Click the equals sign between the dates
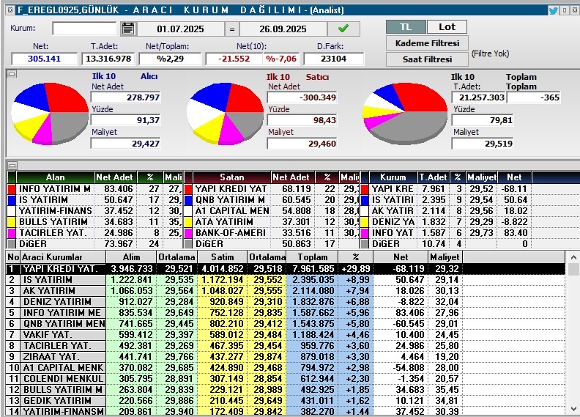 tap(231, 29)
